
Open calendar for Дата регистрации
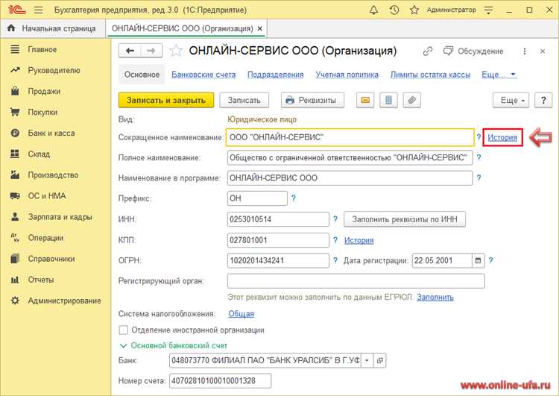[478, 260]
